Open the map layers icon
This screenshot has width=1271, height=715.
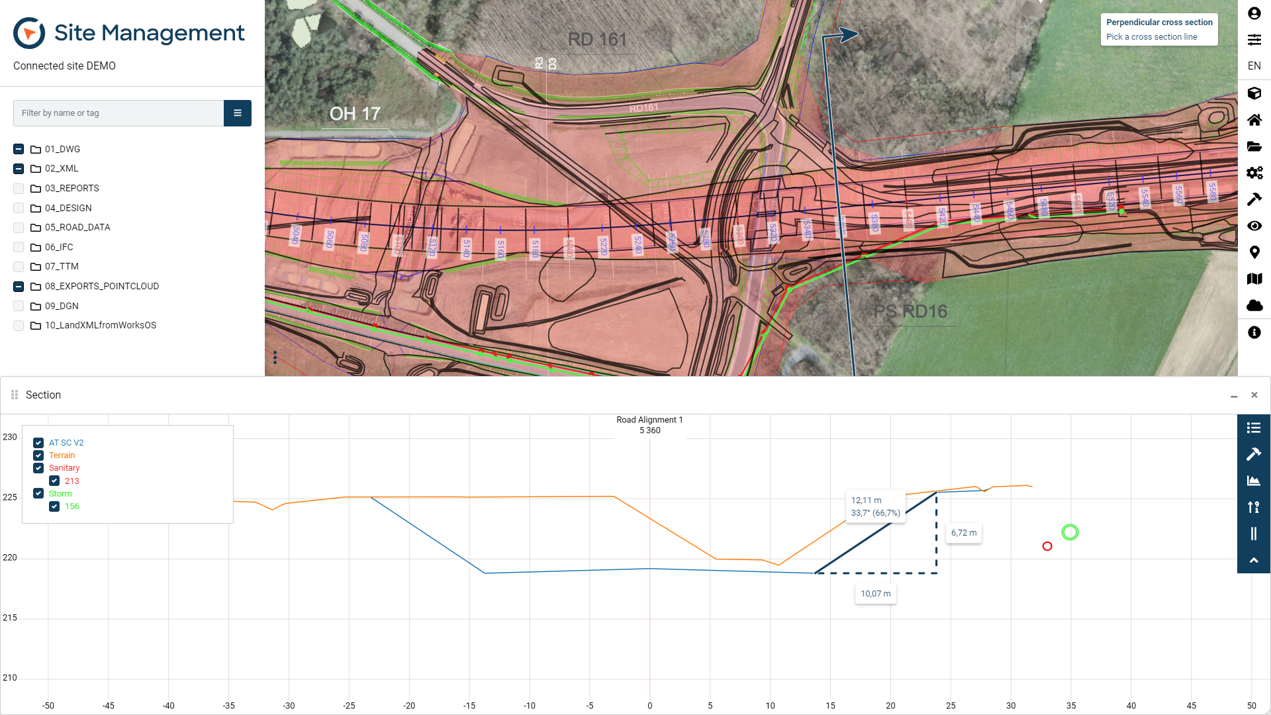[1254, 279]
